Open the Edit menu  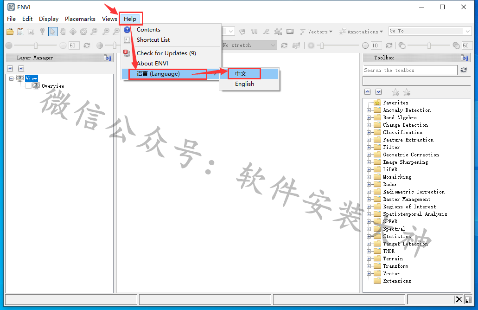click(27, 19)
